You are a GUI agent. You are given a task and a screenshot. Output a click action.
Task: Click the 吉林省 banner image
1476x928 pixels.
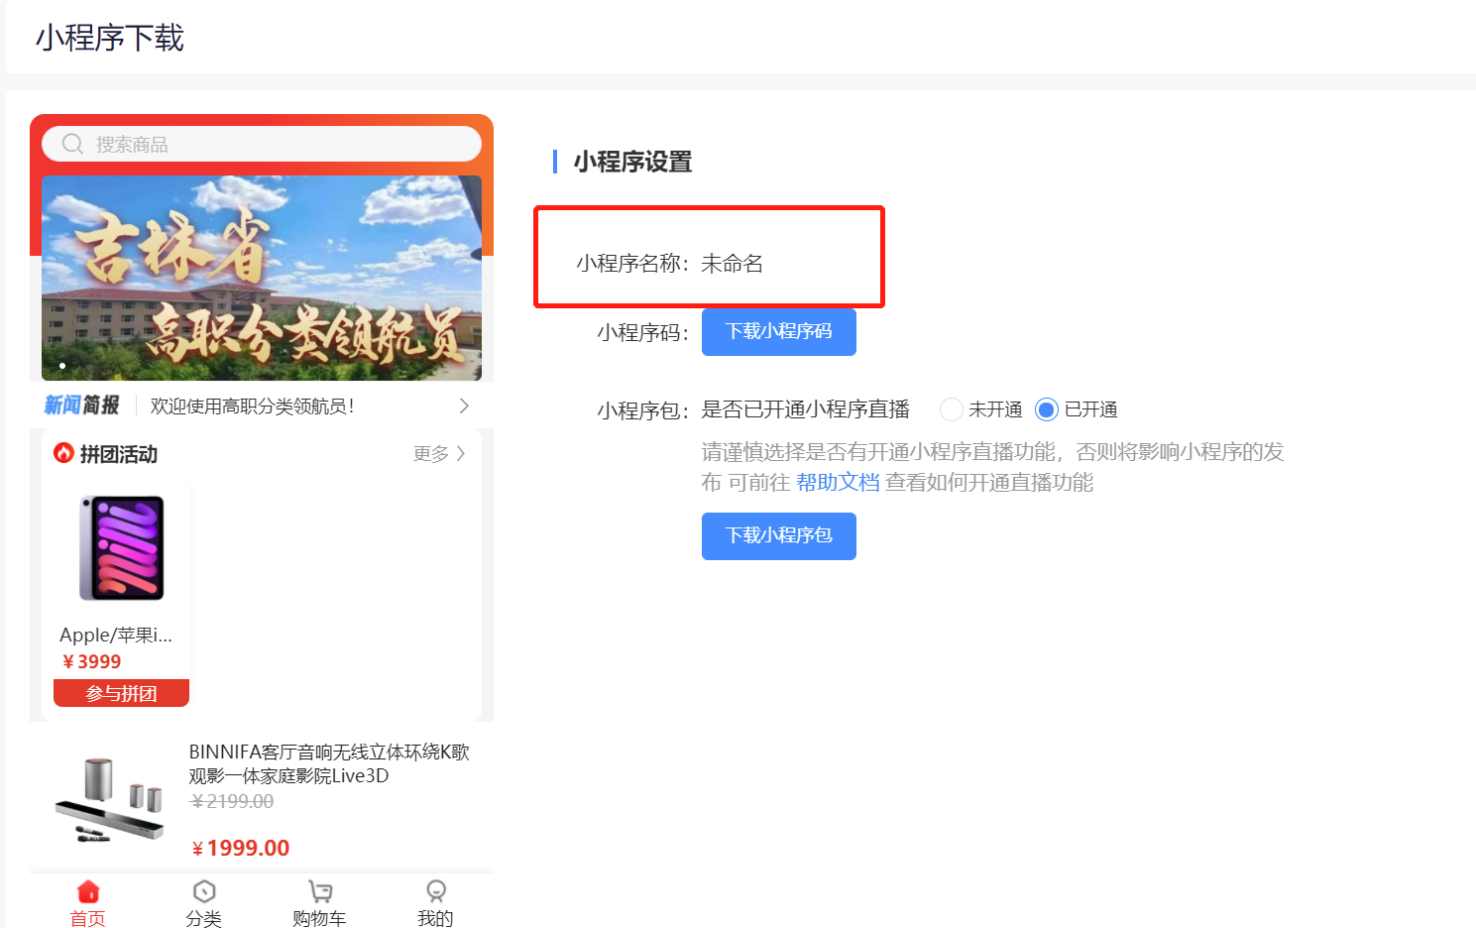[262, 278]
